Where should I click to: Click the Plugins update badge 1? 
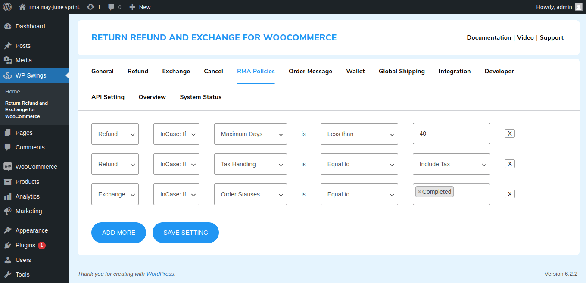[x=42, y=246]
